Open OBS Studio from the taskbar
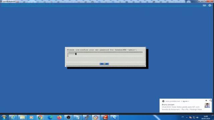 click(x=68, y=117)
